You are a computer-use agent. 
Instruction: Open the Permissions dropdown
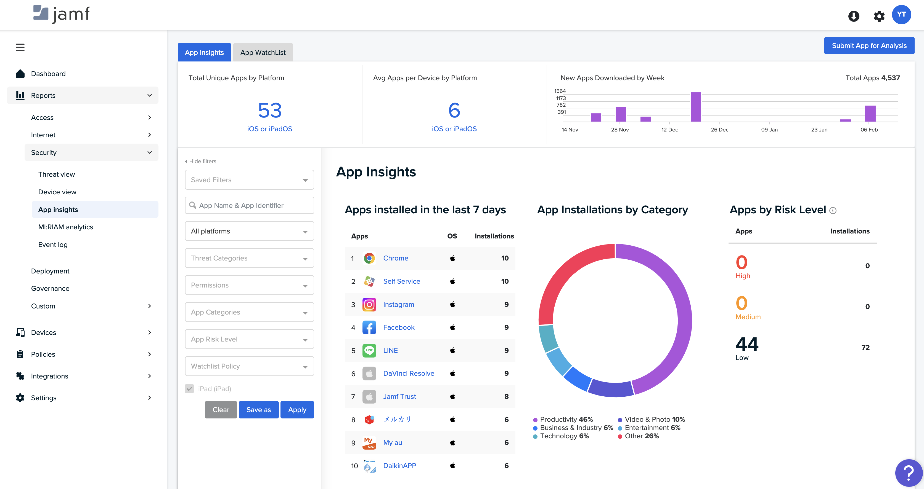(249, 285)
